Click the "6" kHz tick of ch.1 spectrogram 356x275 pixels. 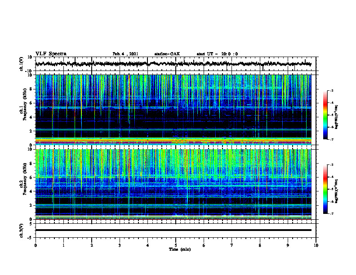(31, 103)
